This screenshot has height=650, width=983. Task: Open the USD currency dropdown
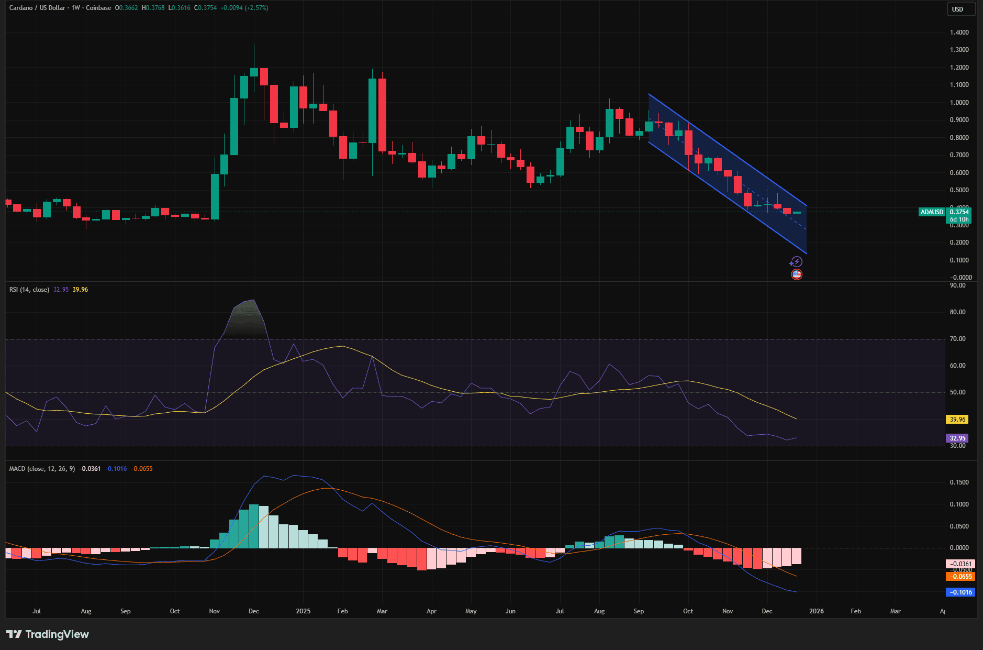[x=961, y=9]
